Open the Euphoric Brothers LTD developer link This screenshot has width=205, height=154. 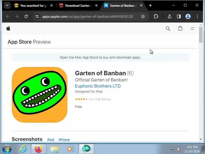(x=98, y=86)
